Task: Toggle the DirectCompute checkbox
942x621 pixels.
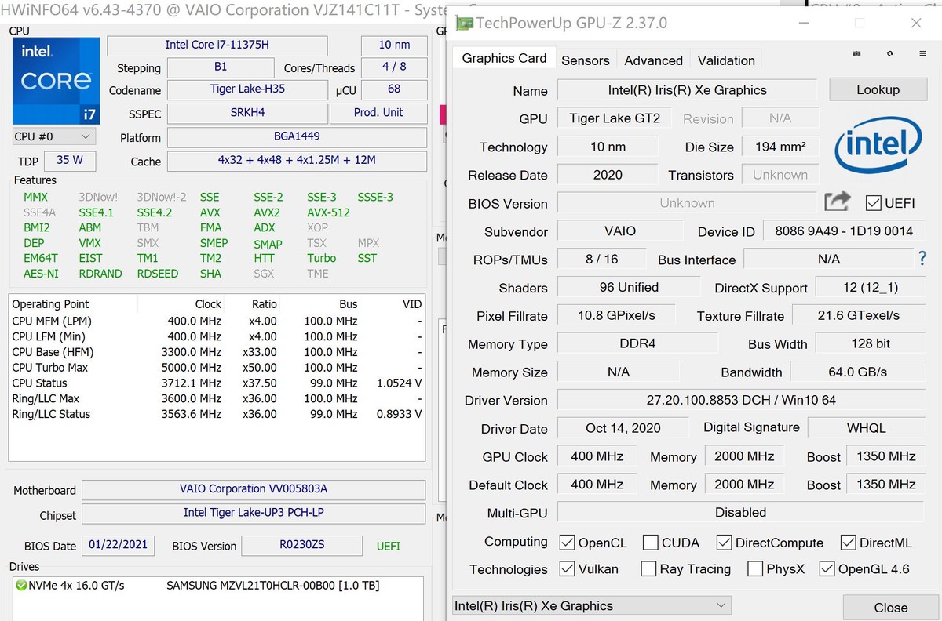Action: 724,543
